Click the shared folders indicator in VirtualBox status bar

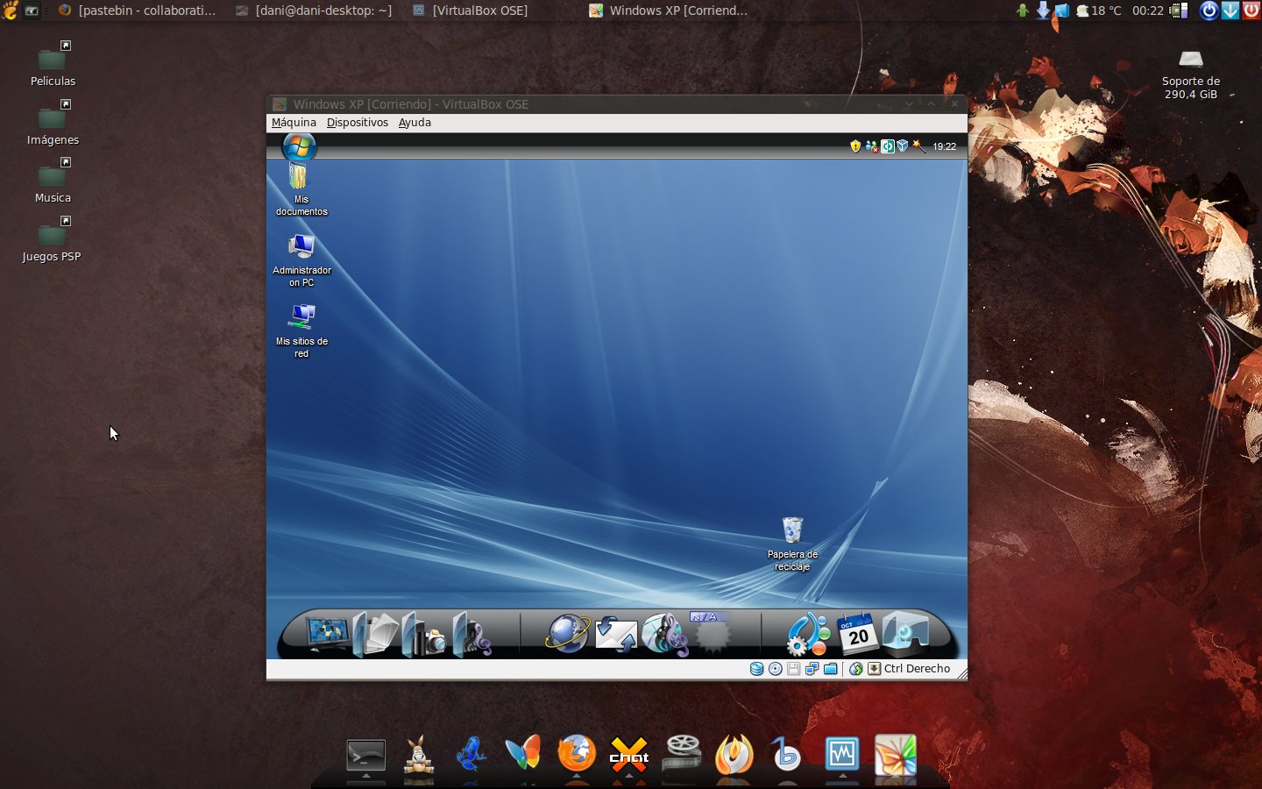830,669
